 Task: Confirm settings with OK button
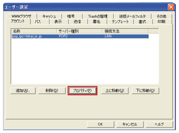100,124
